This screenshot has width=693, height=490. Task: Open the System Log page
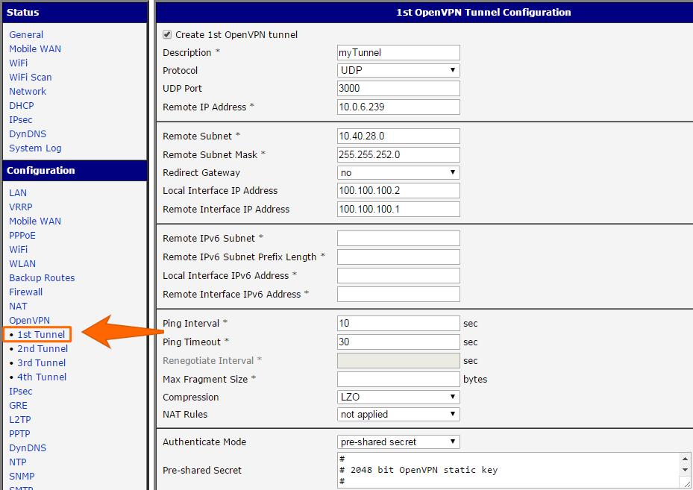[35, 148]
